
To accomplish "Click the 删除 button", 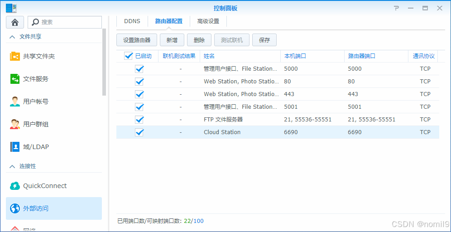I will click(199, 40).
